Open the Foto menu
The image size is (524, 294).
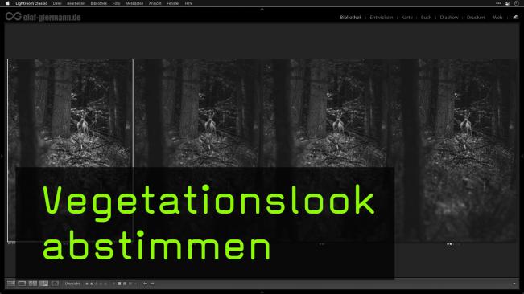[x=116, y=3]
